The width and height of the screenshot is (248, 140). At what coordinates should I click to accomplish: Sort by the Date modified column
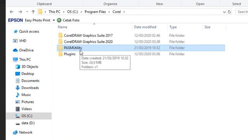click(x=145, y=27)
